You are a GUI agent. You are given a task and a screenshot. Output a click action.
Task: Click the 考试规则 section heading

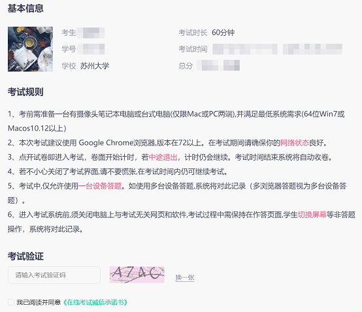click(25, 92)
